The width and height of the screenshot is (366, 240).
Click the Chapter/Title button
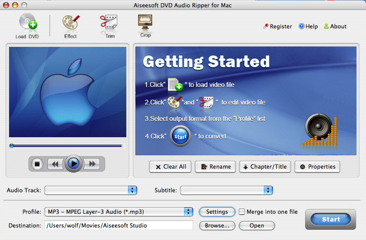click(x=265, y=167)
